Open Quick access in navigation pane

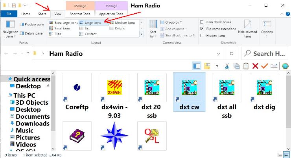point(29,79)
